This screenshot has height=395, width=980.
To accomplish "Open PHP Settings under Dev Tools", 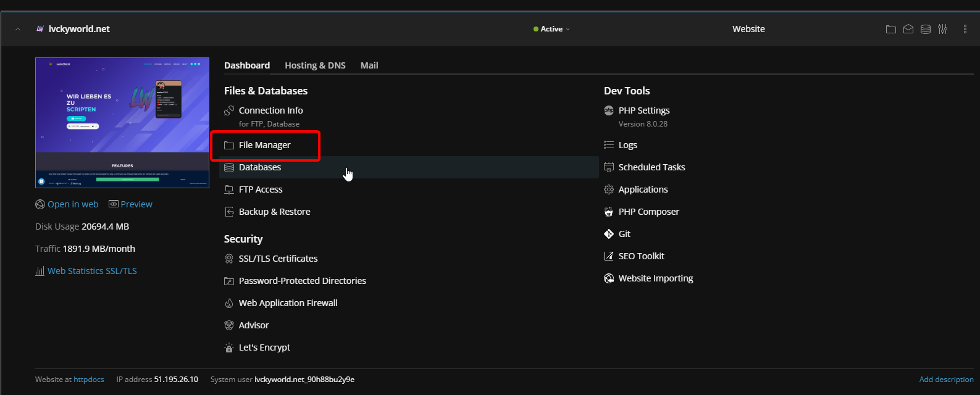I will coord(643,110).
